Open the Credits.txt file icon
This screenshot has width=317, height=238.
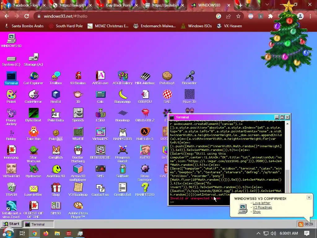(x=123, y=190)
